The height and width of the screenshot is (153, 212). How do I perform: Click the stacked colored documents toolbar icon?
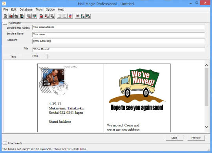(22, 16)
